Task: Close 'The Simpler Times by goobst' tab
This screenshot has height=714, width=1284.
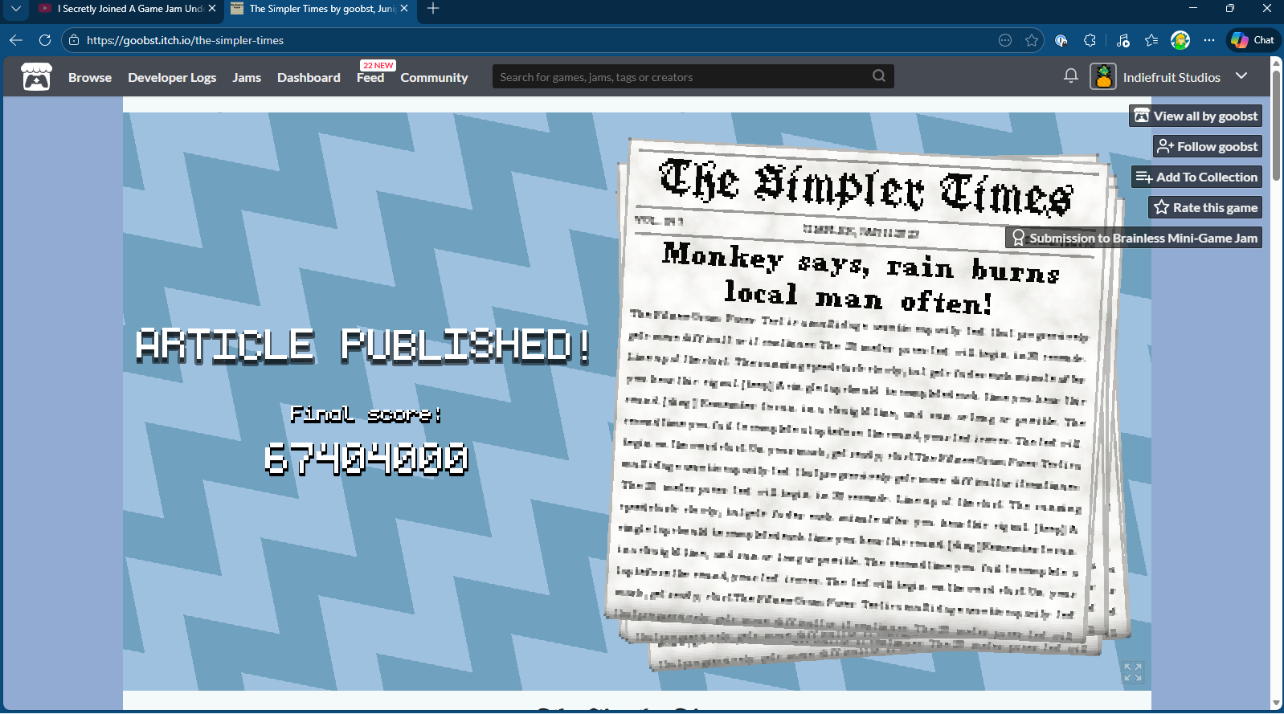Action: 404,8
